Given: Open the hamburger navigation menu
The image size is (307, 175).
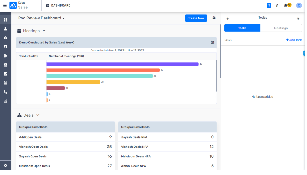Looking at the screenshot, I should tap(5, 5).
